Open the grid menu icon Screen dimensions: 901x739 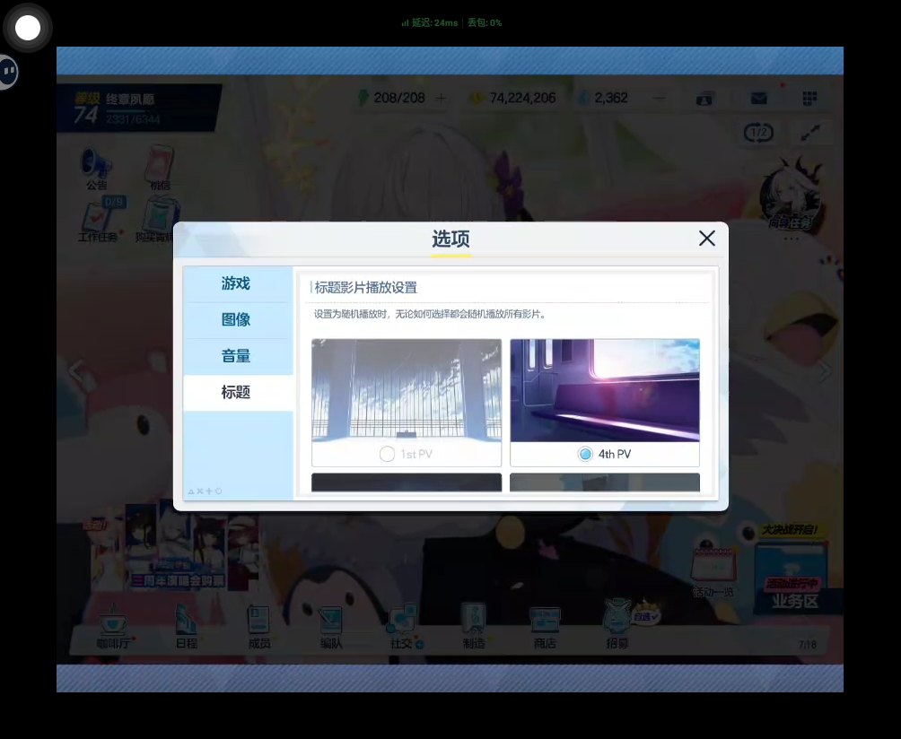tap(809, 98)
